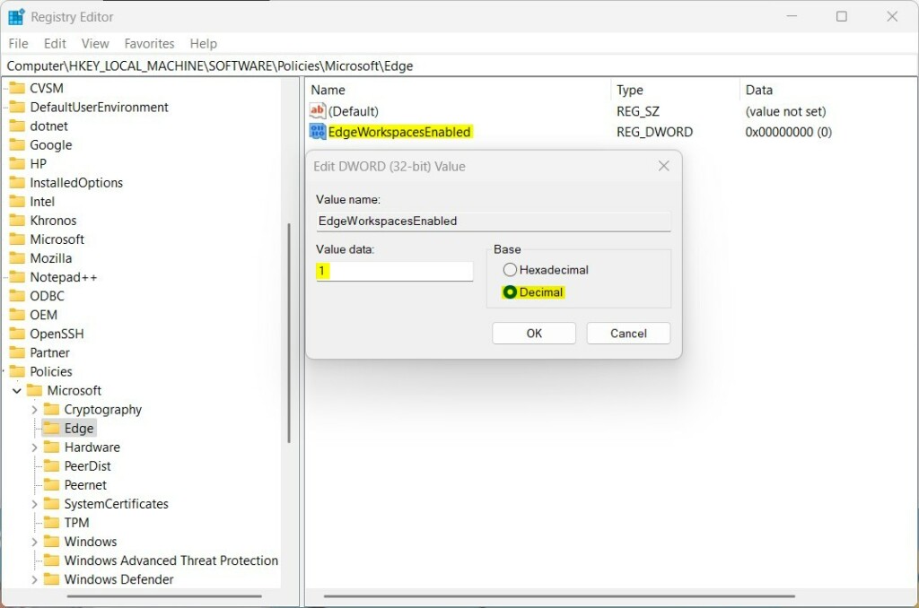Click the OEM folder icon
Viewport: 919px width, 608px height.
click(18, 315)
